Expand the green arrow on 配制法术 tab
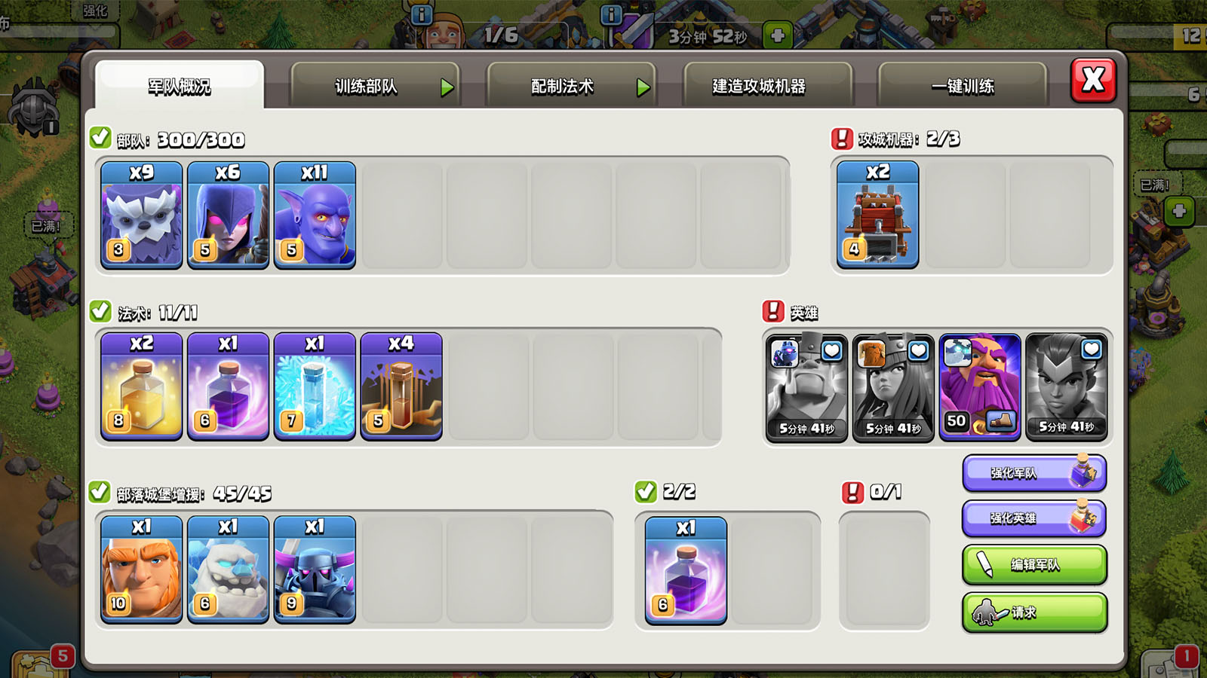1207x678 pixels. pos(643,87)
